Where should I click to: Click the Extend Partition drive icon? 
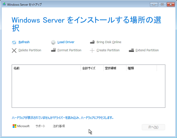[x=131, y=50]
